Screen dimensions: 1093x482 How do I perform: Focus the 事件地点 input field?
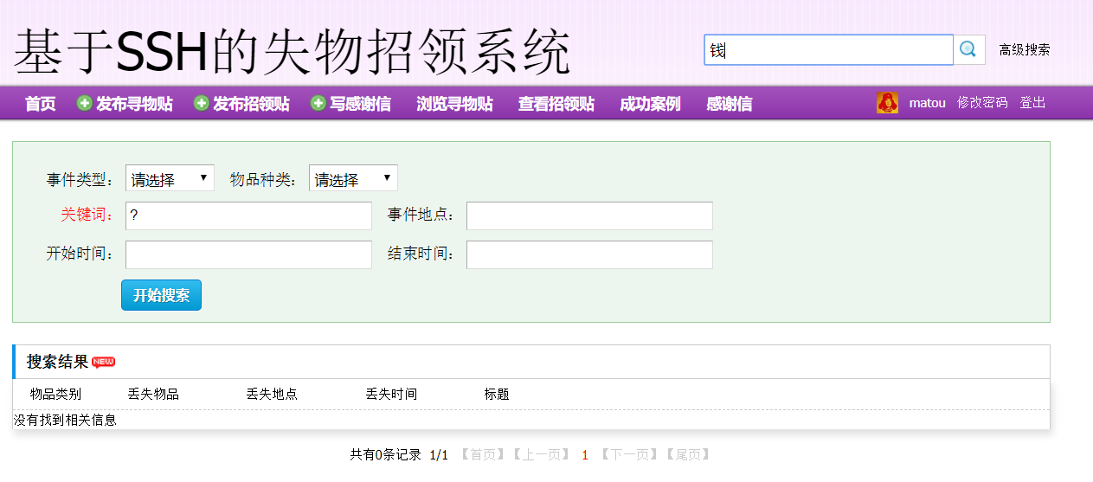589,215
